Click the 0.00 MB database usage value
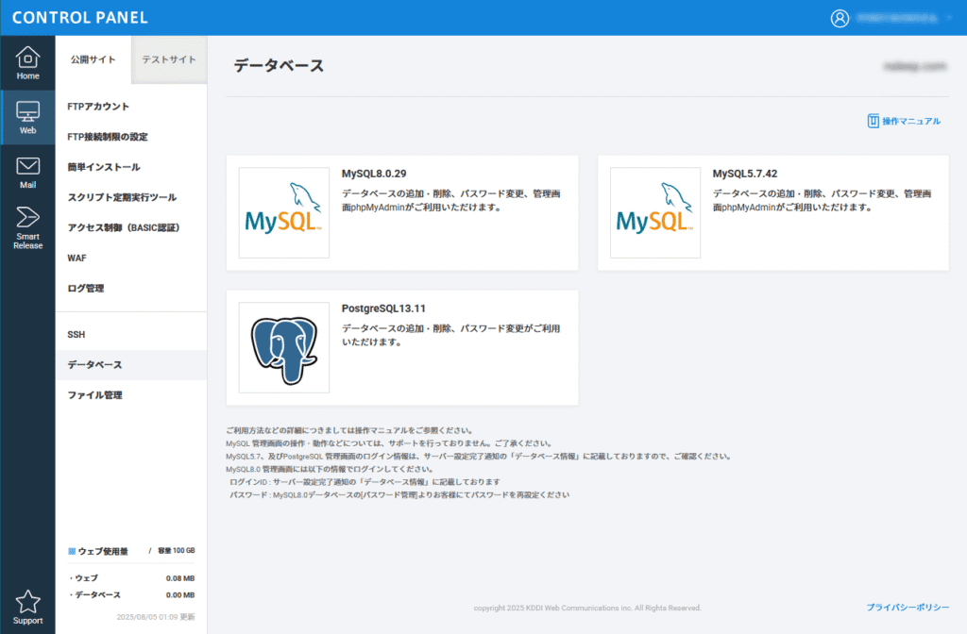Image resolution: width=967 pixels, height=634 pixels. point(180,595)
